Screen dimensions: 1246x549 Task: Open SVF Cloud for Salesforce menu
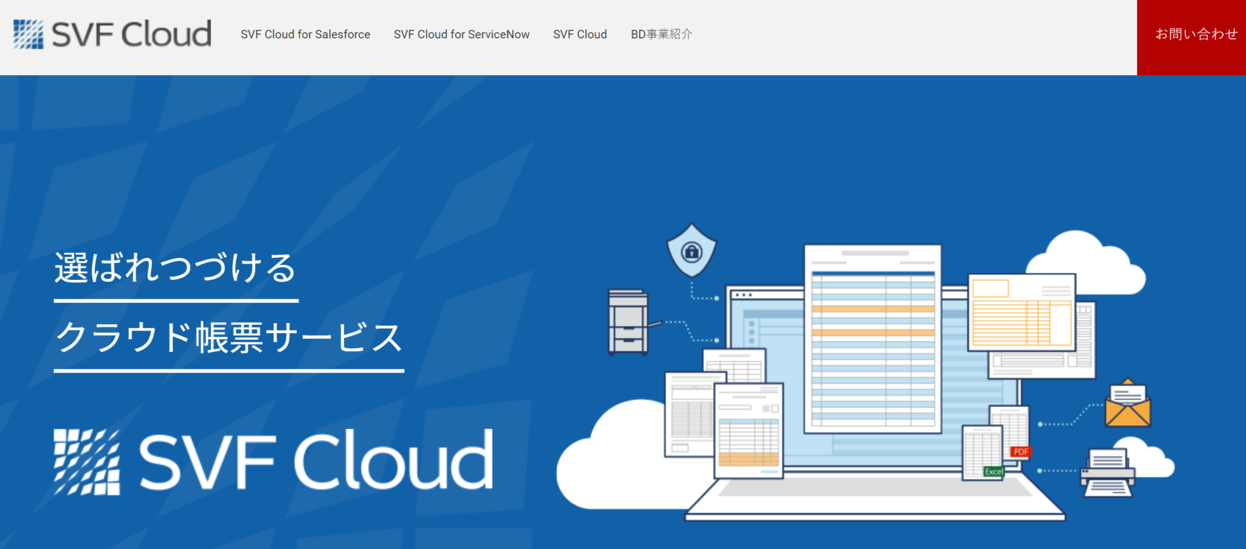click(305, 34)
